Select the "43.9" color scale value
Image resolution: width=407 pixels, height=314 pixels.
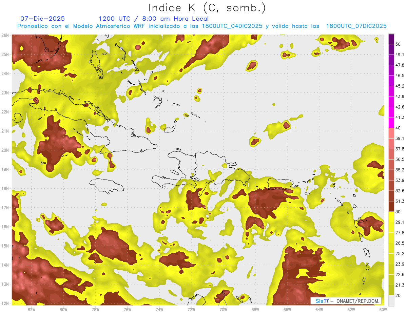coord(400,97)
